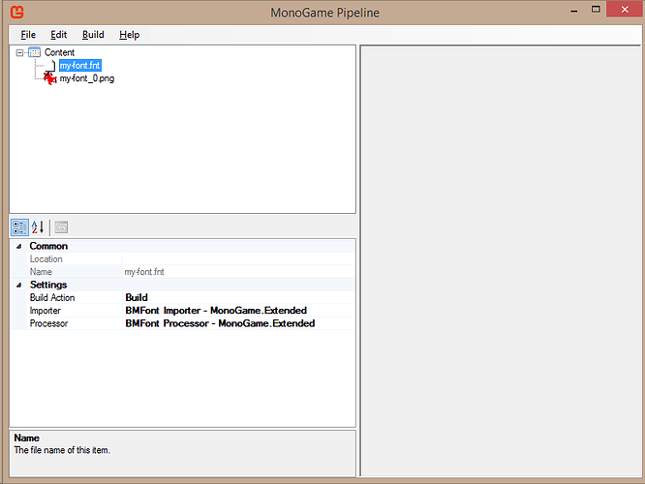Minimize the MonoGame Pipeline window
This screenshot has width=645, height=484.
click(574, 11)
